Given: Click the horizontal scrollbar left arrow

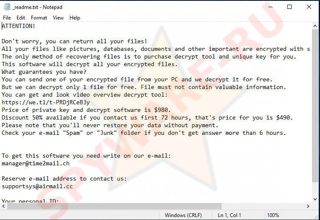Looking at the screenshot, I should (3, 206).
